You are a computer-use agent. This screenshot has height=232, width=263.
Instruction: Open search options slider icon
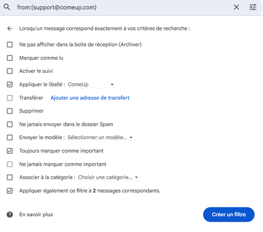(253, 7)
